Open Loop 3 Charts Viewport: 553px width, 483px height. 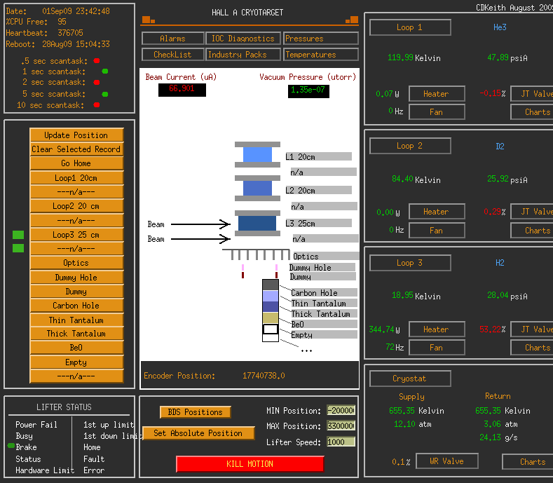[532, 348]
